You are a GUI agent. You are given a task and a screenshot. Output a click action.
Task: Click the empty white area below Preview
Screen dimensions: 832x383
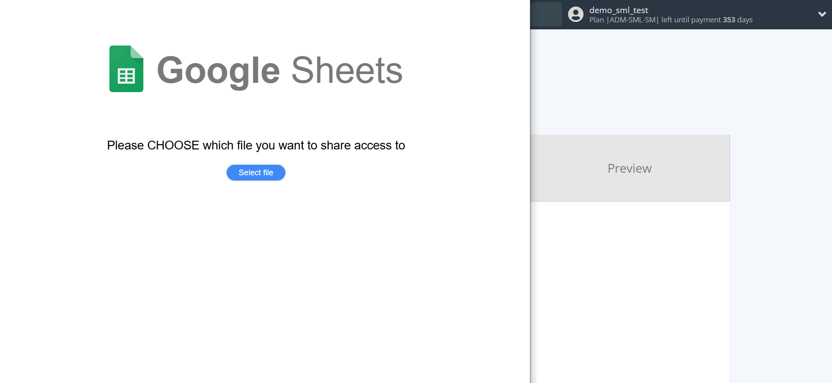click(x=629, y=289)
